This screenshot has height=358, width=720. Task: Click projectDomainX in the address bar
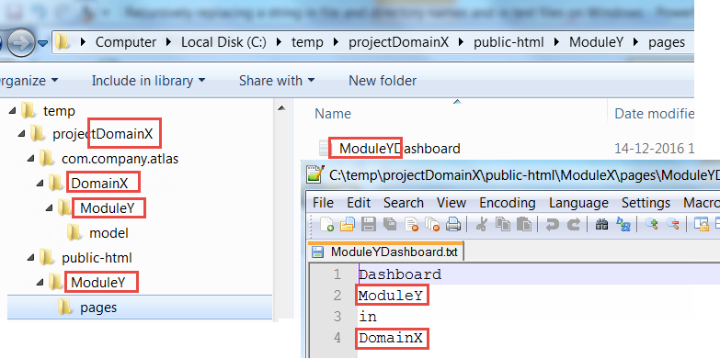398,42
